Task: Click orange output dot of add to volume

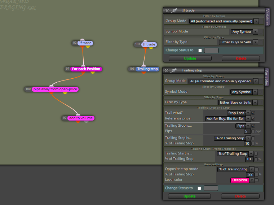Action: coord(78,121)
